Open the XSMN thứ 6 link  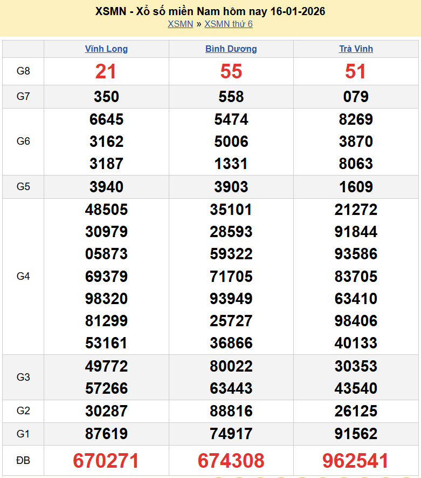coord(229,24)
